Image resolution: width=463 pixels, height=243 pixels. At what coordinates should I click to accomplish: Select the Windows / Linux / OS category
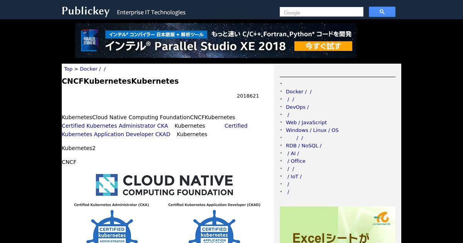click(312, 130)
